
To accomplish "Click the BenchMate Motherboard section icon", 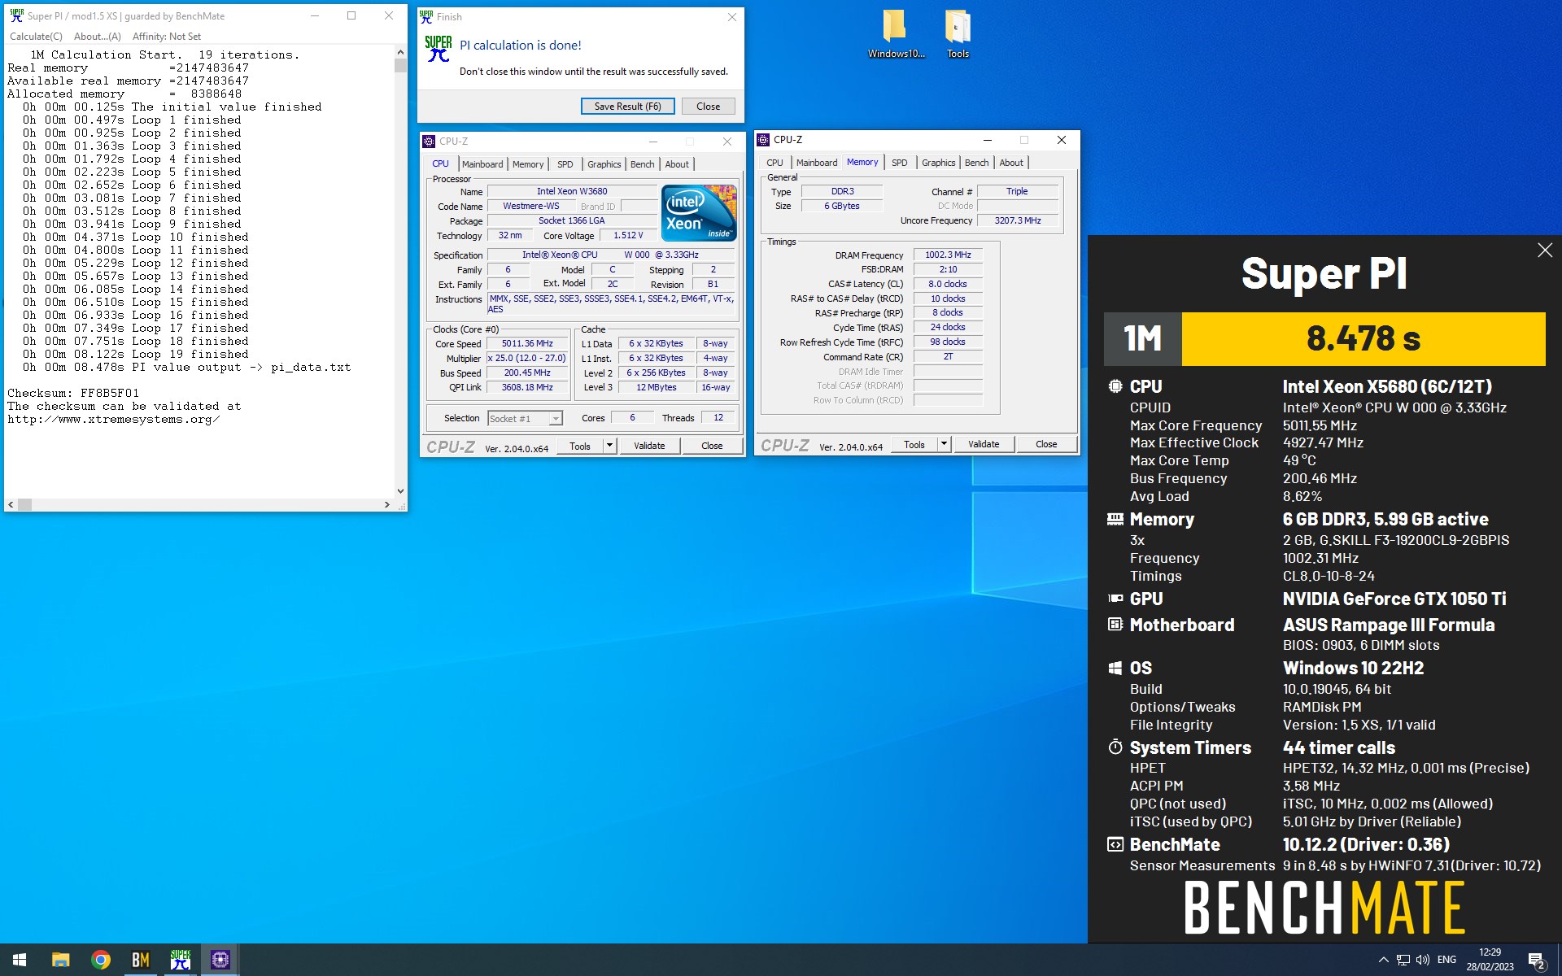I will [x=1115, y=625].
